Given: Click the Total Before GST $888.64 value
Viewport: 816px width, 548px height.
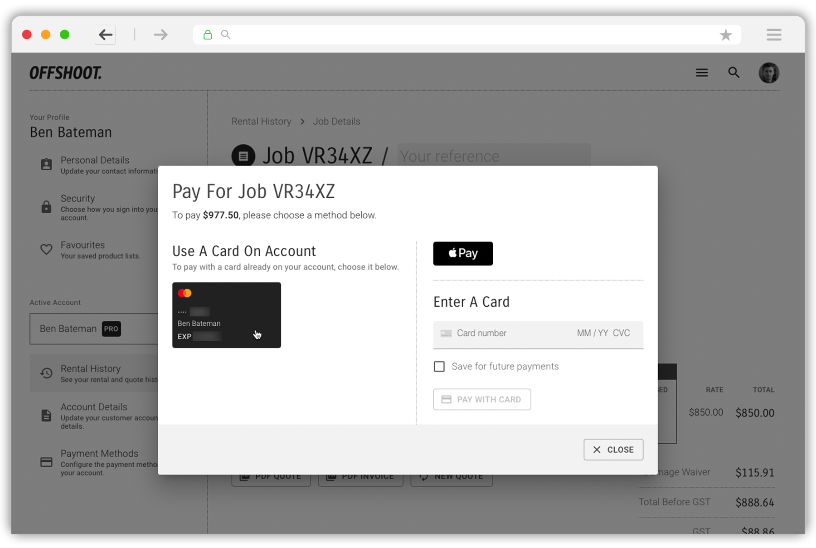Looking at the screenshot, I should [755, 503].
